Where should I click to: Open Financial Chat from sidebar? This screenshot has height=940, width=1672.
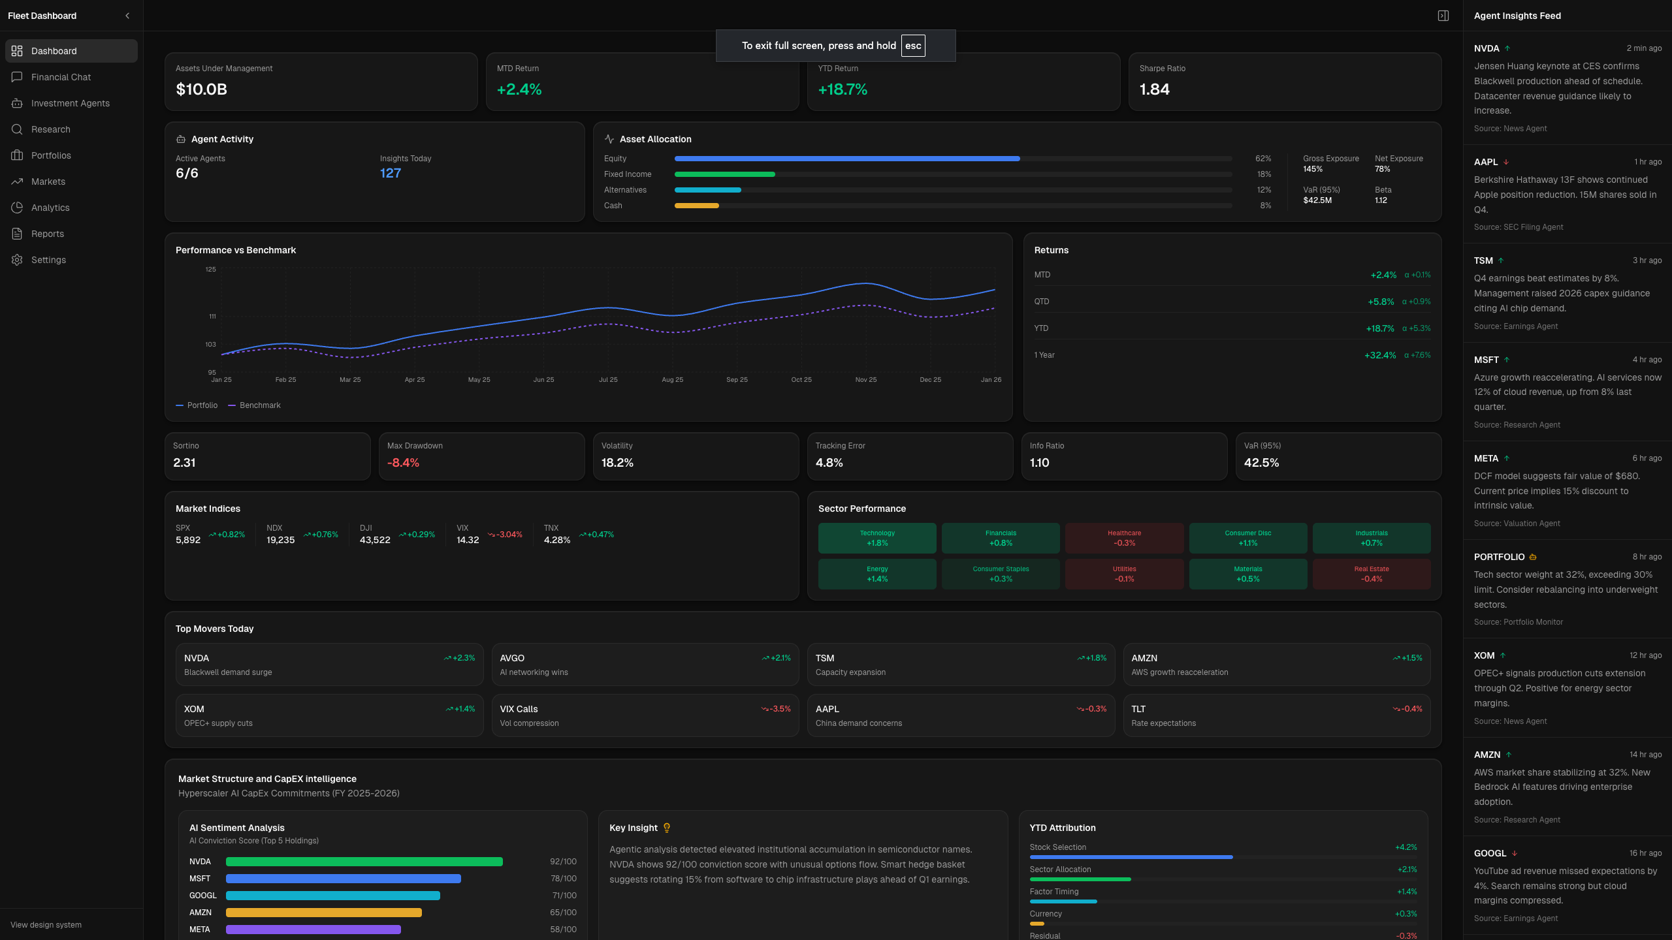click(71, 77)
